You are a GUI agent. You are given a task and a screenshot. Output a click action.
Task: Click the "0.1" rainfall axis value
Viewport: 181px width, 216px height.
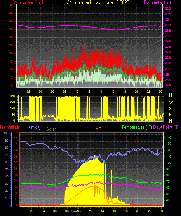coord(16,199)
